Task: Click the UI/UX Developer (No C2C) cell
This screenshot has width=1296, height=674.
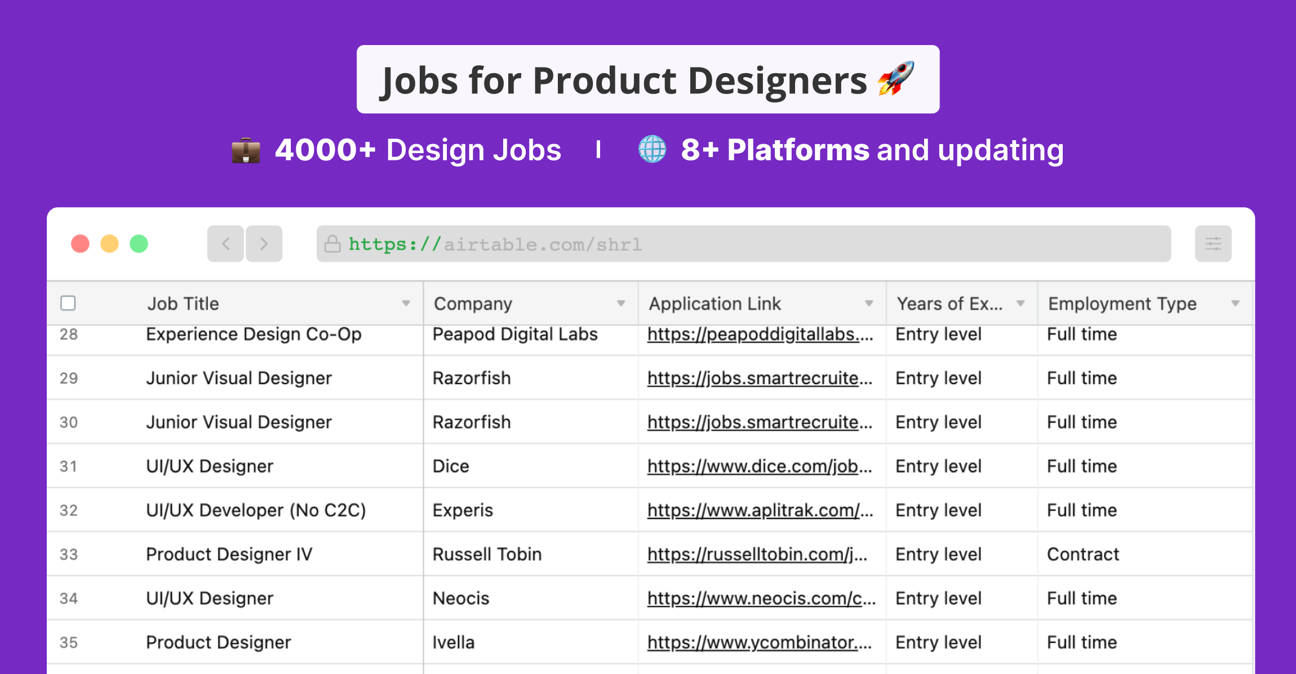Action: click(256, 510)
